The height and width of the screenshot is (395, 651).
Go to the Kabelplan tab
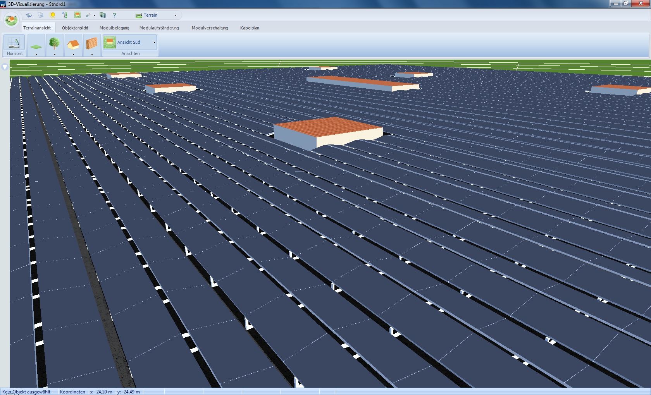[x=250, y=28]
